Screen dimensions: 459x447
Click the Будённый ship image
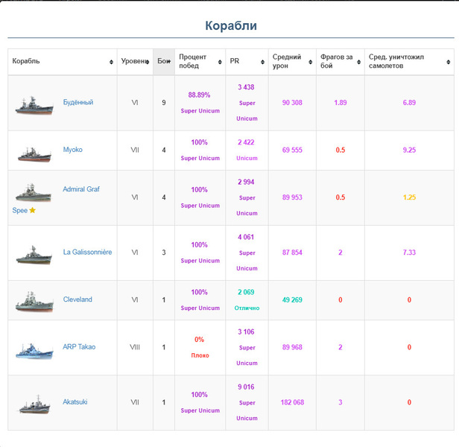tap(34, 104)
